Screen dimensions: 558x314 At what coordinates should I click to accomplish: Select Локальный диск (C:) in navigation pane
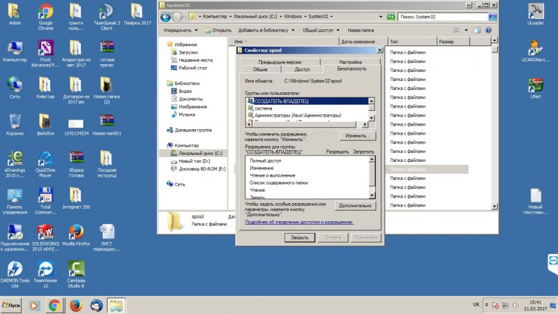click(199, 153)
